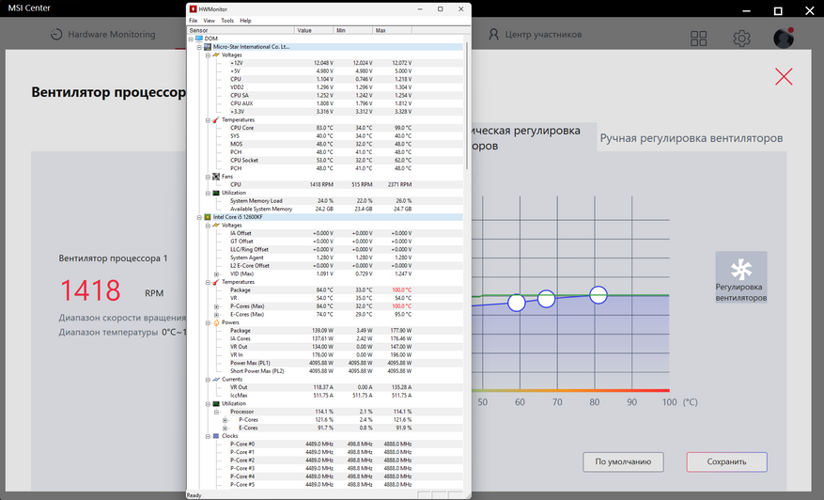Select the fan curve point at 80°C
Image resolution: width=824 pixels, height=500 pixels.
598,295
